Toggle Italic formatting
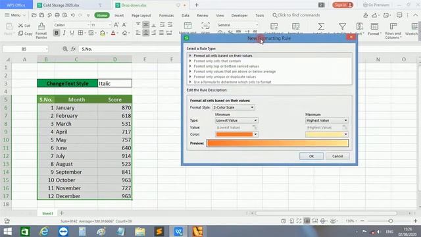The image size is (421, 237). (x=64, y=33)
